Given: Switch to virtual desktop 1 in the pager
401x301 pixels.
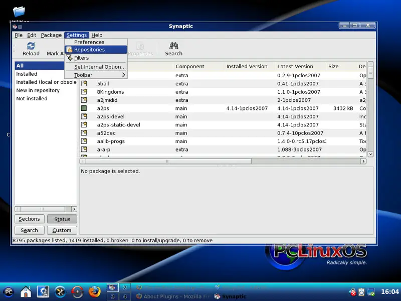Looking at the screenshot, I should pyautogui.click(x=112, y=287).
